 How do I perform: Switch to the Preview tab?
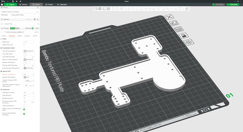coord(23,5)
